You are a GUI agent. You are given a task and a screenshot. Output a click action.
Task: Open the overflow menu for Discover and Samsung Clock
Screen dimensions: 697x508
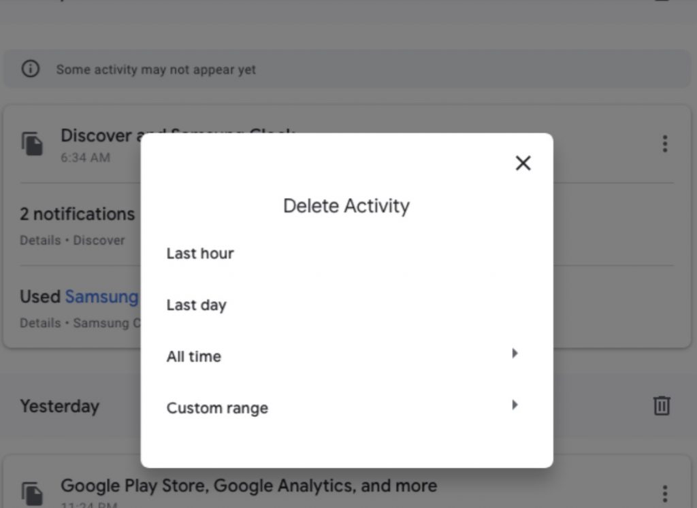point(665,143)
